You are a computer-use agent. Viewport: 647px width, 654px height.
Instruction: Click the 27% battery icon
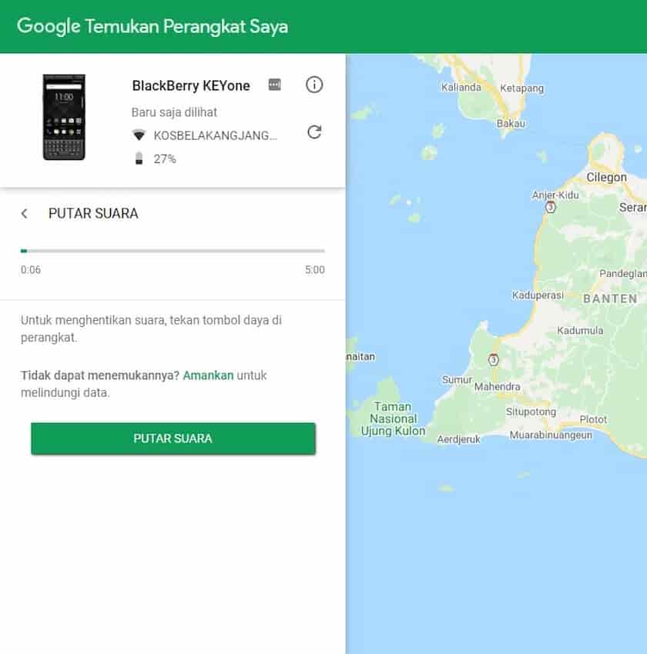139,158
